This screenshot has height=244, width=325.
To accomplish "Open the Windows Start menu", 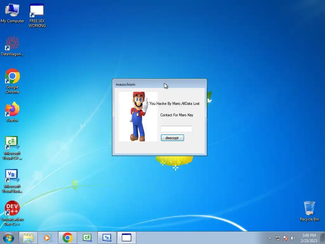I will (x=9, y=238).
